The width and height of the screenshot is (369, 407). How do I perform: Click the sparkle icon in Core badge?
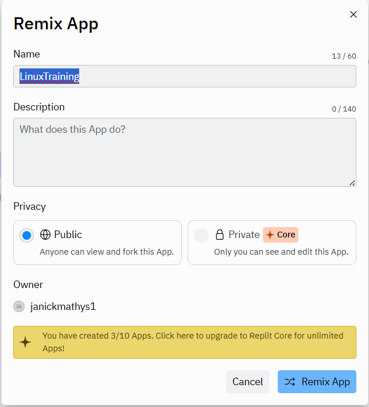[270, 235]
